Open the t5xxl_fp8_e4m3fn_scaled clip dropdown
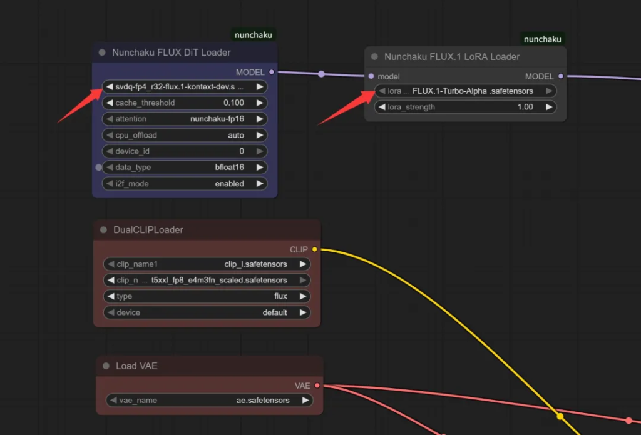641x435 pixels. pos(207,281)
